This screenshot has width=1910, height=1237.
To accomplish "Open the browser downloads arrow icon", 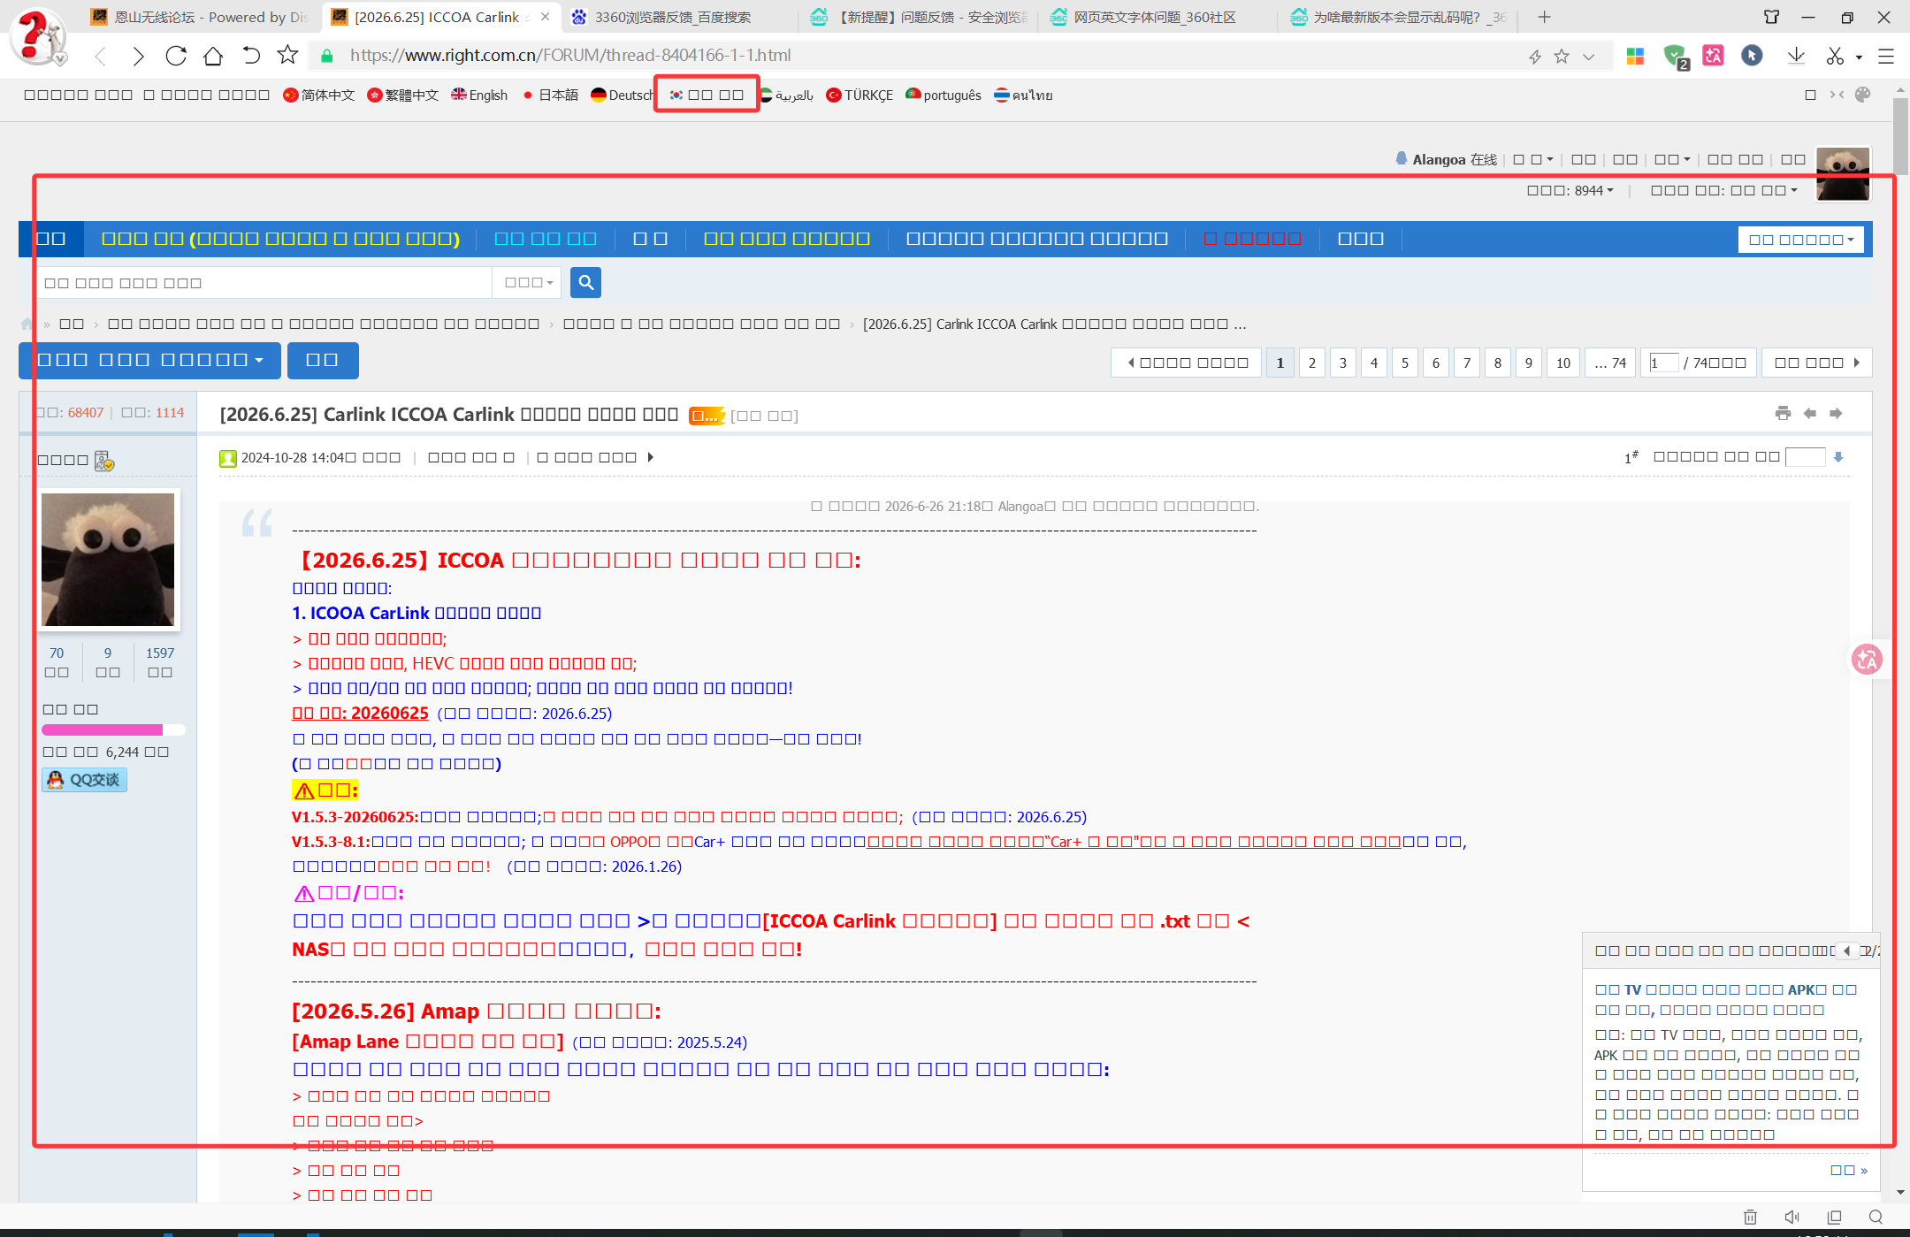I will pos(1796,56).
